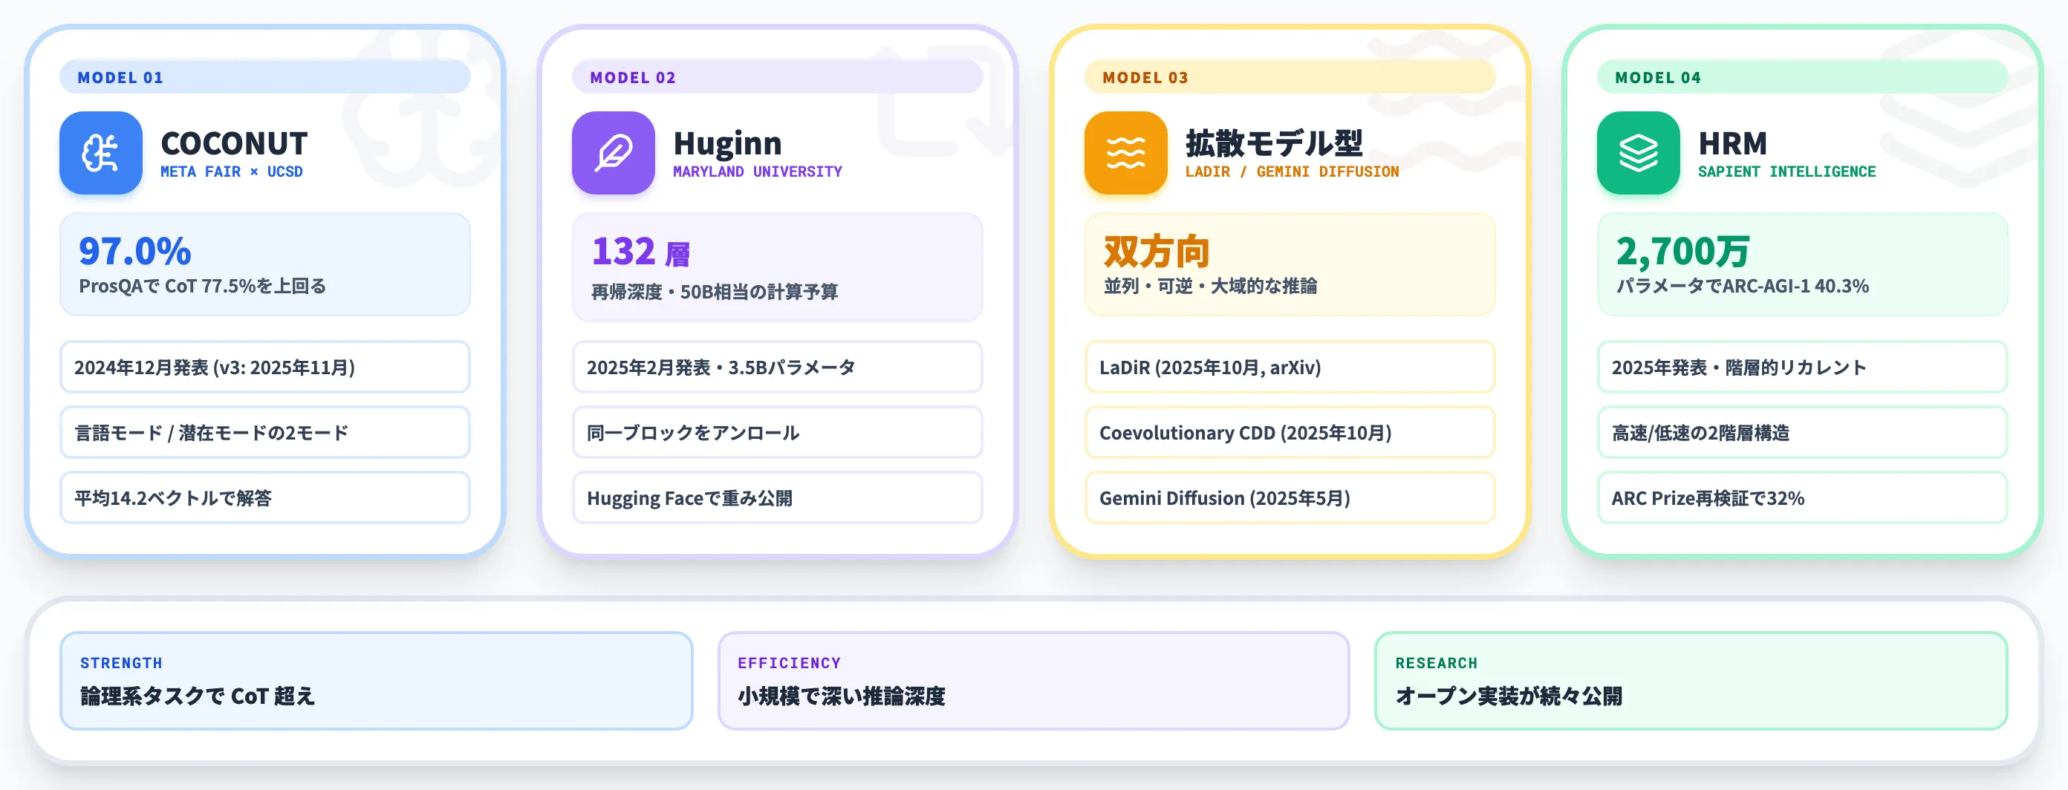This screenshot has width=2068, height=790.
Task: Click the Huginn title text
Action: point(727,143)
